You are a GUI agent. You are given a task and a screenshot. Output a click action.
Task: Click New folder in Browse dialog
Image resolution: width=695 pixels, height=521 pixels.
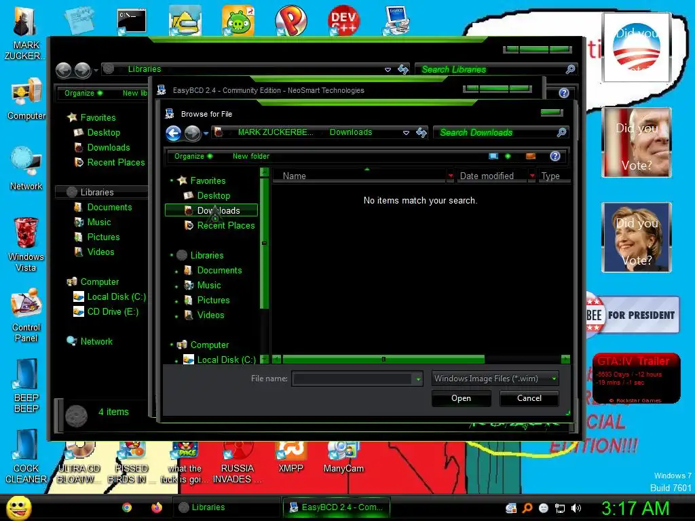point(251,156)
